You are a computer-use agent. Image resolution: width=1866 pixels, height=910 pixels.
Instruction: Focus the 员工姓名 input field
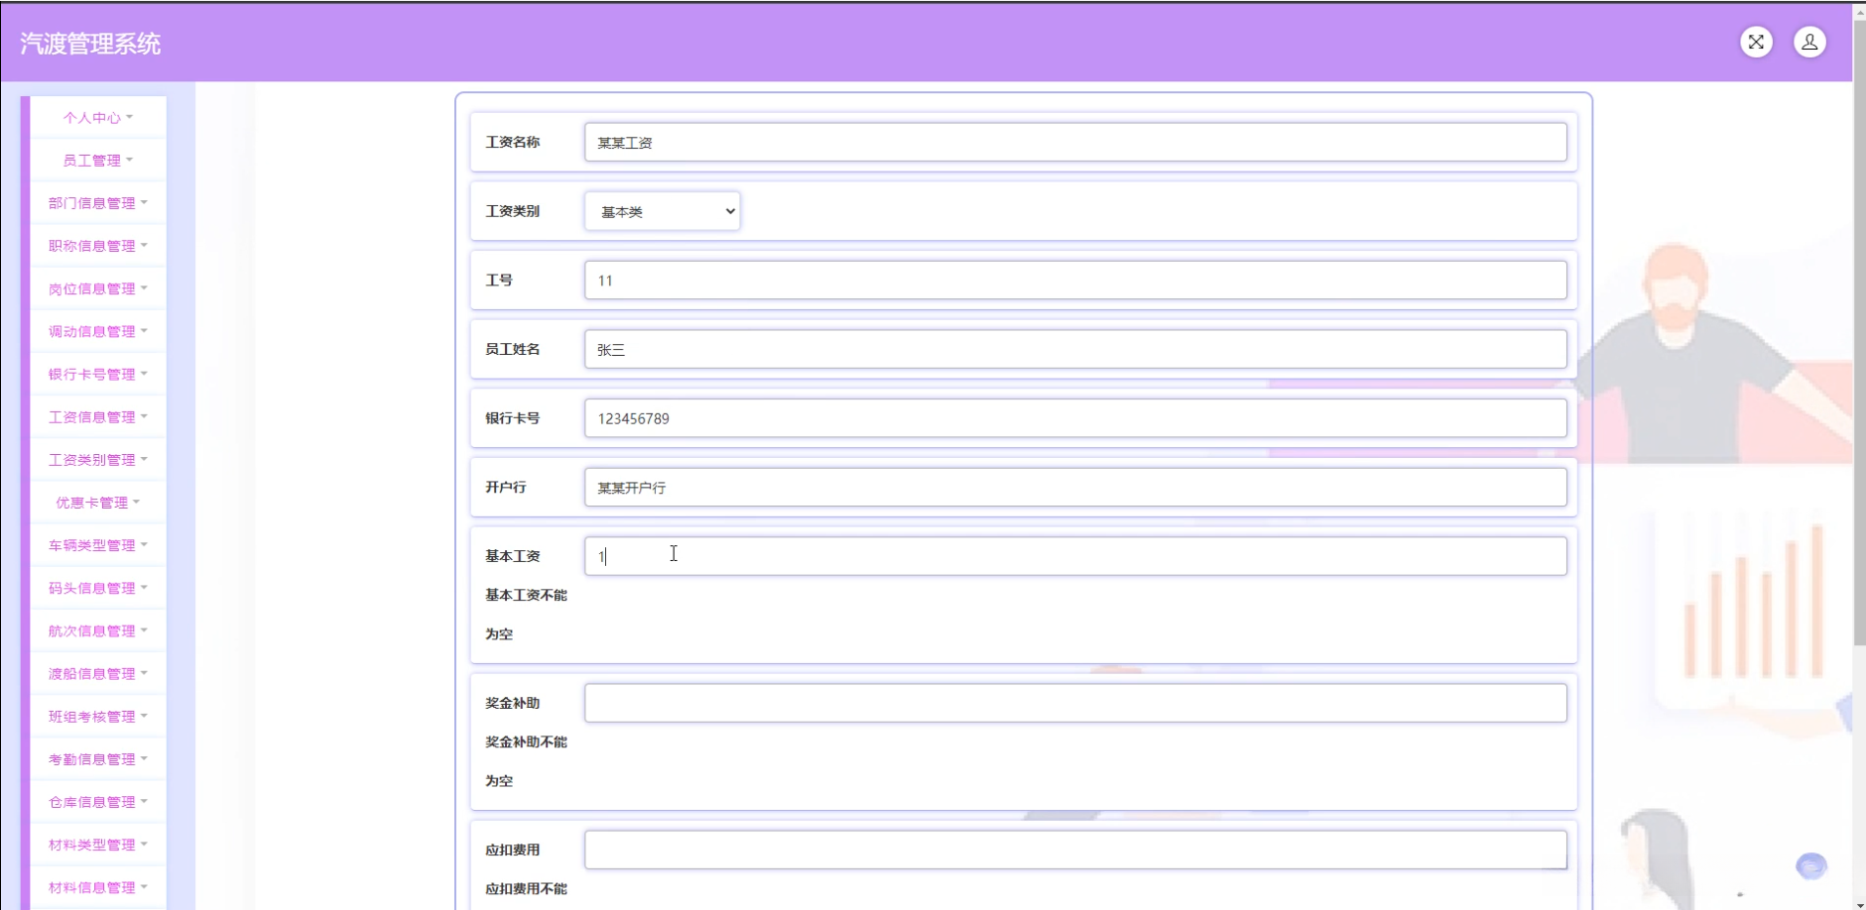pyautogui.click(x=1075, y=349)
